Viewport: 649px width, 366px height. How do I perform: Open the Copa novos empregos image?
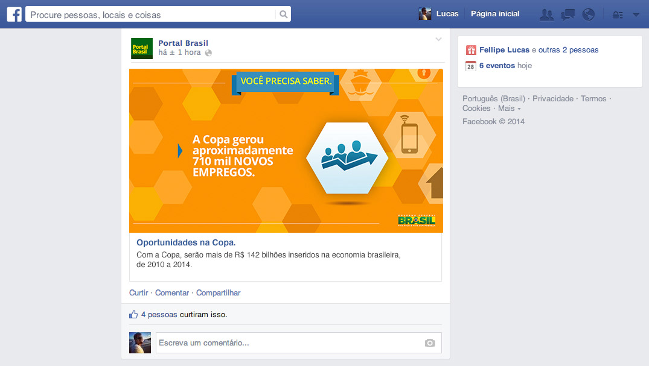click(x=286, y=151)
